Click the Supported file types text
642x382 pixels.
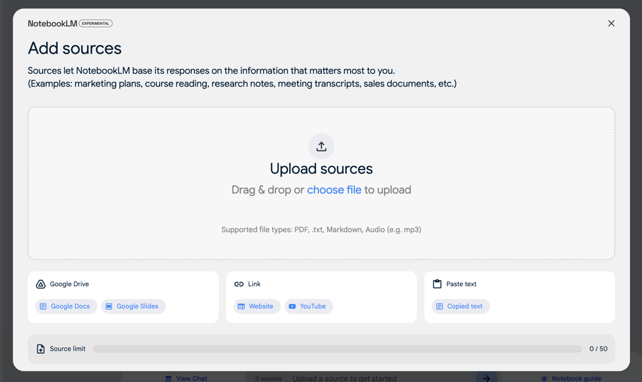(x=321, y=229)
